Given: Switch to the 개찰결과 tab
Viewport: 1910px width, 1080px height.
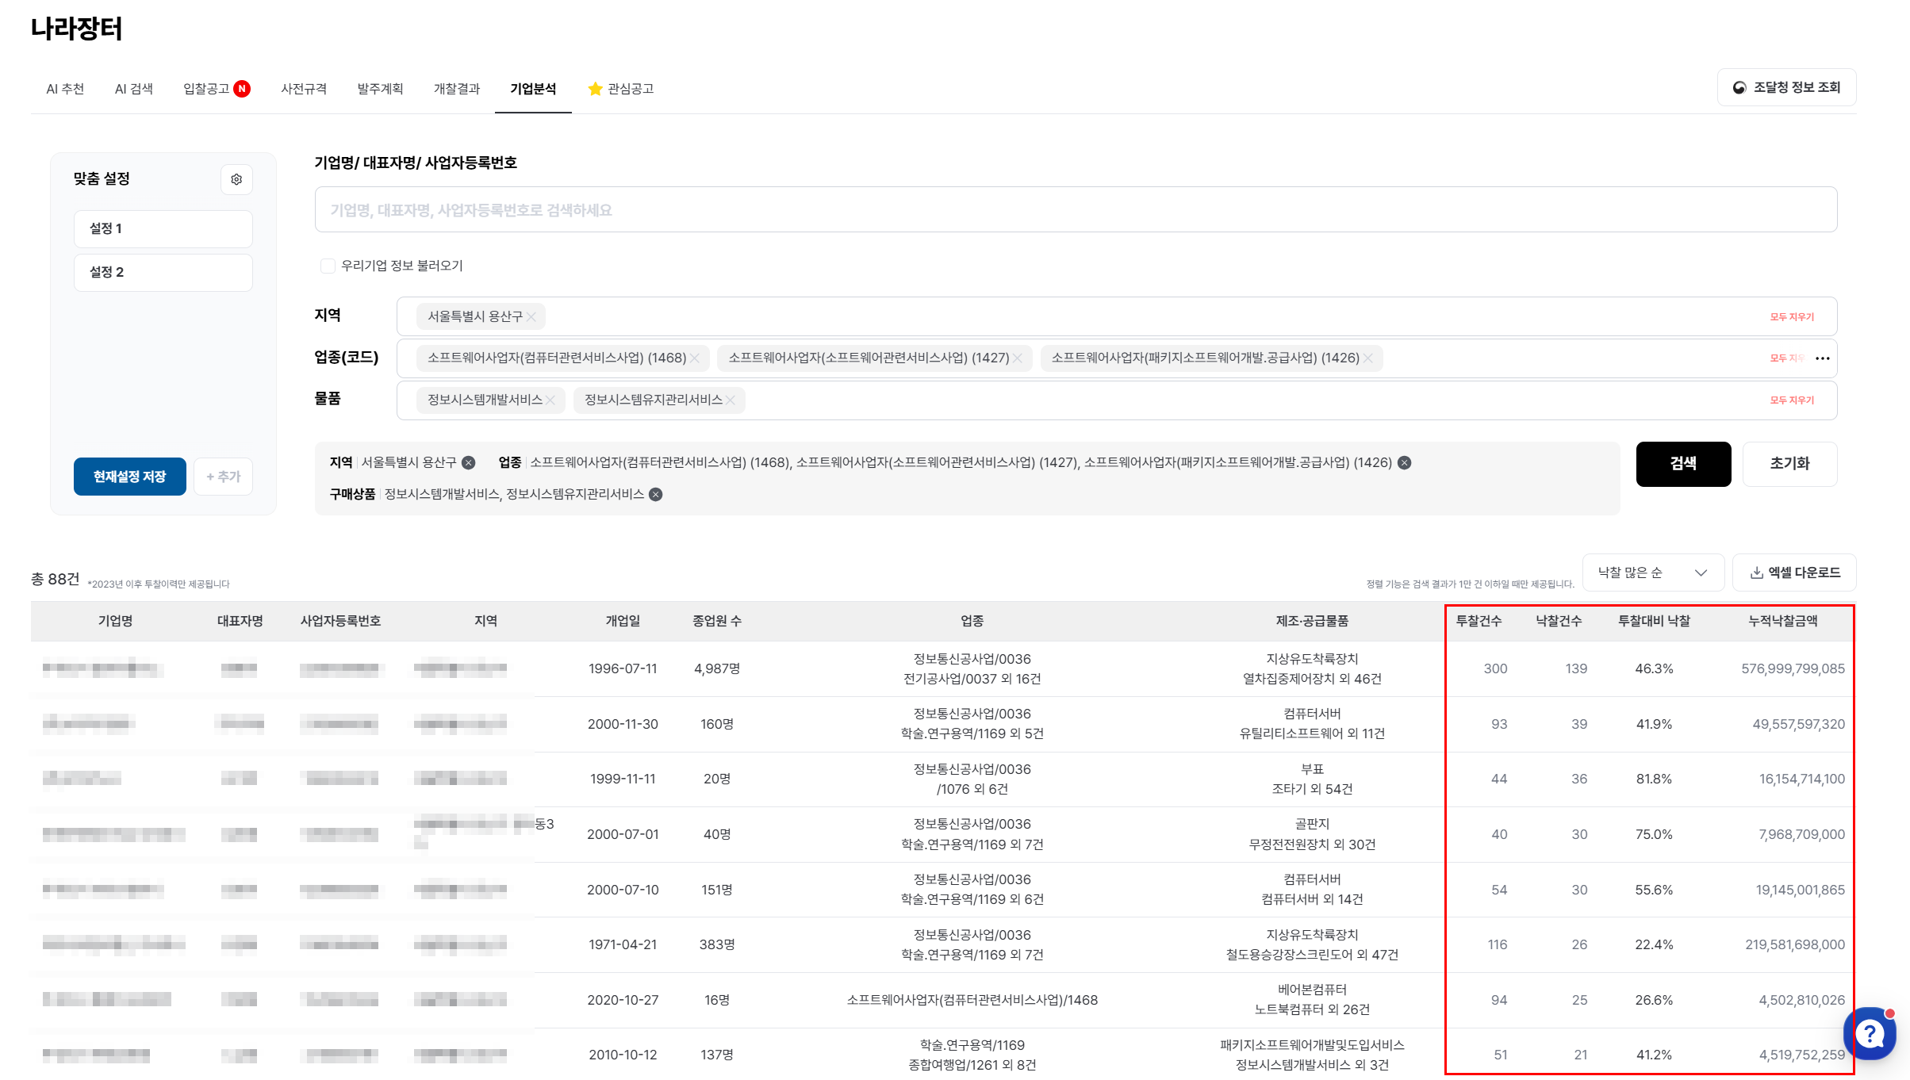Looking at the screenshot, I should pos(457,89).
